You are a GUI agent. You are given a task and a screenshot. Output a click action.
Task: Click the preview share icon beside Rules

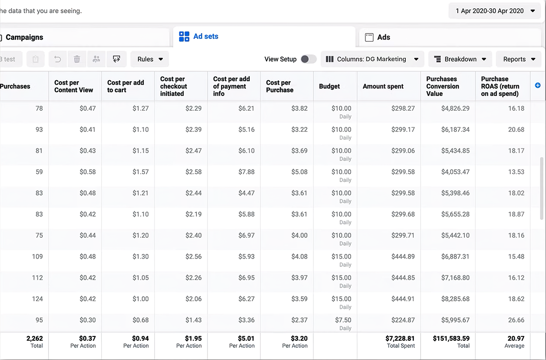116,59
